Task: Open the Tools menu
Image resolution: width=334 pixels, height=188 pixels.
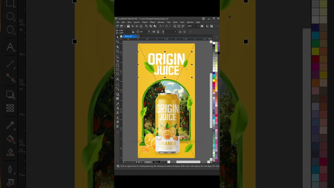Action: 182,22
